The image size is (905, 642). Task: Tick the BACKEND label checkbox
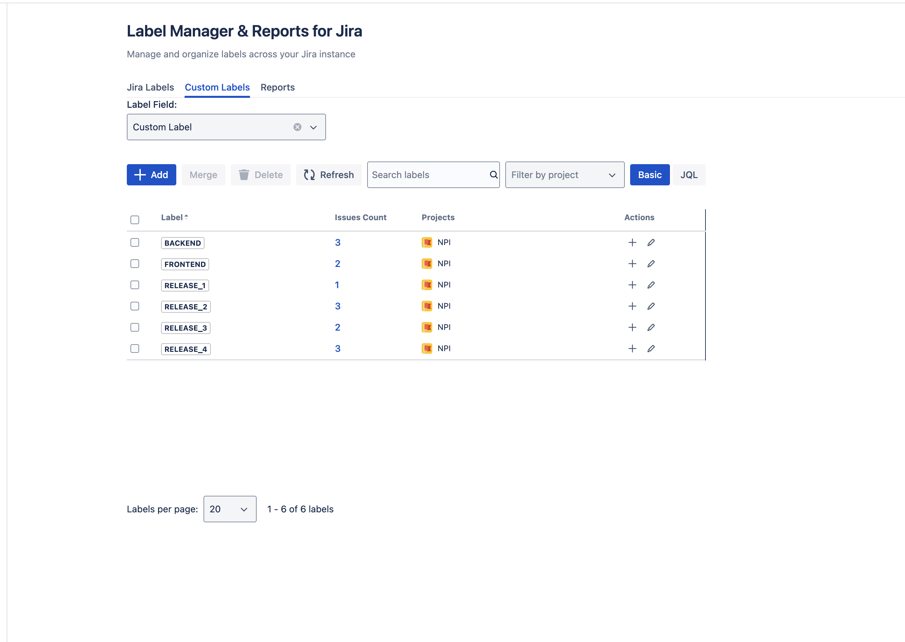click(x=135, y=243)
